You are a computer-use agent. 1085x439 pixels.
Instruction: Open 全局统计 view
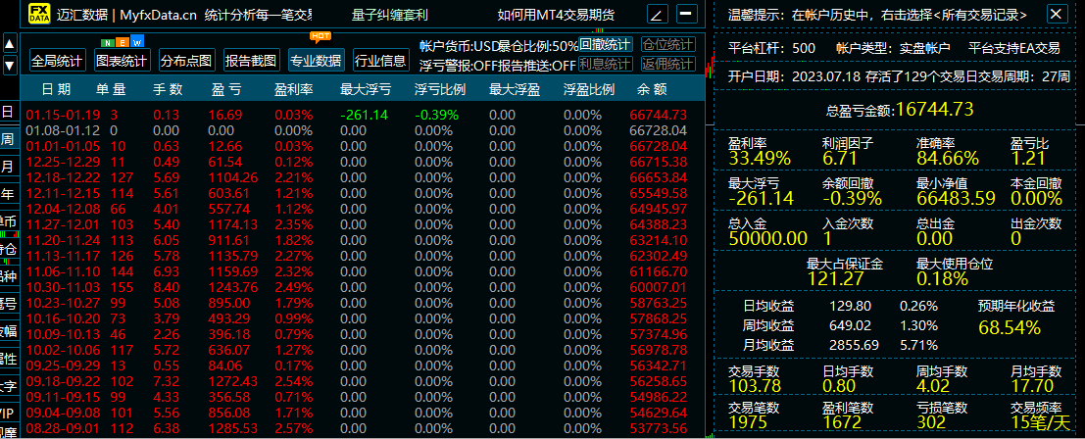click(x=58, y=60)
